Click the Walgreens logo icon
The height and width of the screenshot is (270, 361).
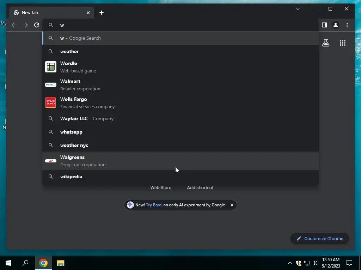(51, 161)
